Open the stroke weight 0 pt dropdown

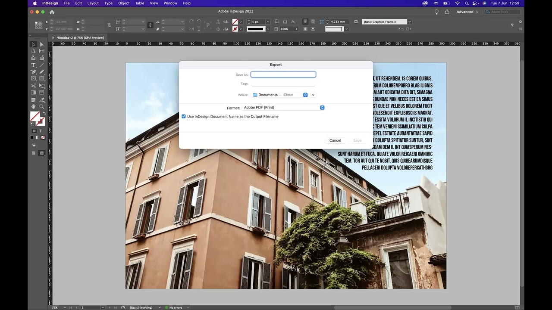[268, 22]
